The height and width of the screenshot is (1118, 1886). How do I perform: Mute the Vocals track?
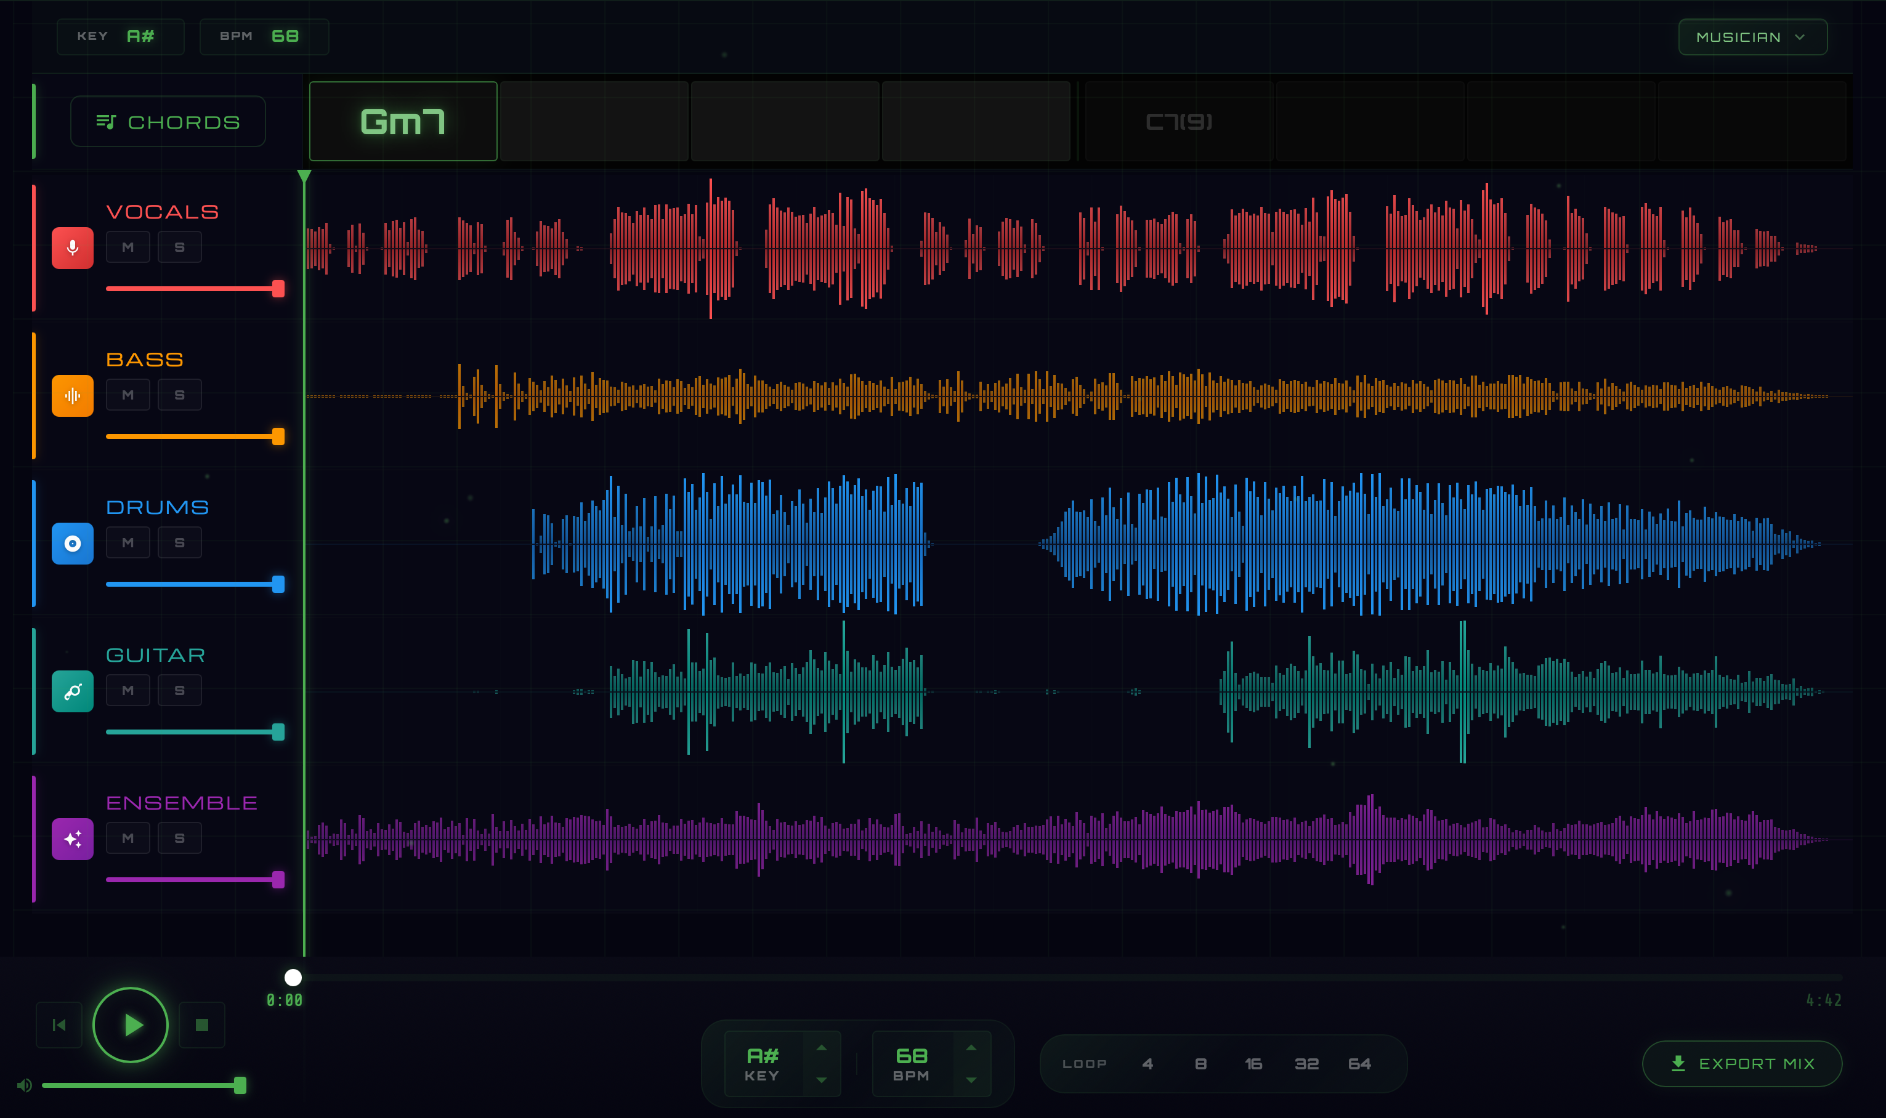(x=127, y=246)
